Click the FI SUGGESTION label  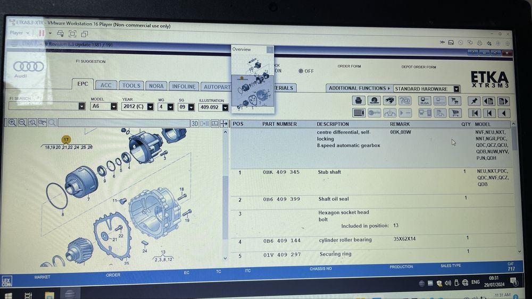coord(90,61)
